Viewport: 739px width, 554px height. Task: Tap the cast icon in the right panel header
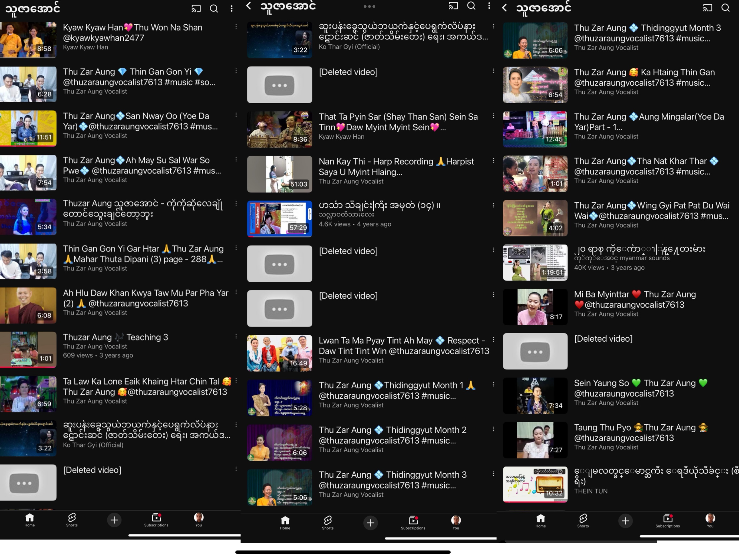(x=707, y=8)
